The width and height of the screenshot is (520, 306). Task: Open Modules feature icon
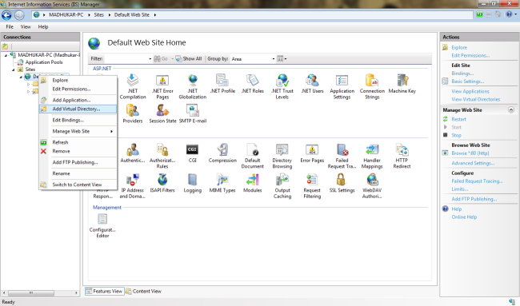[x=252, y=183]
